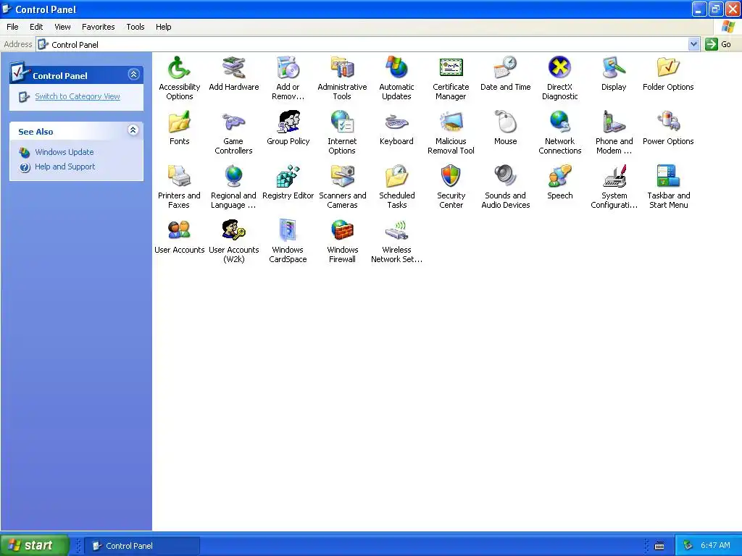
Task: Launch Malicious Removal Tool icon
Action: [451, 122]
